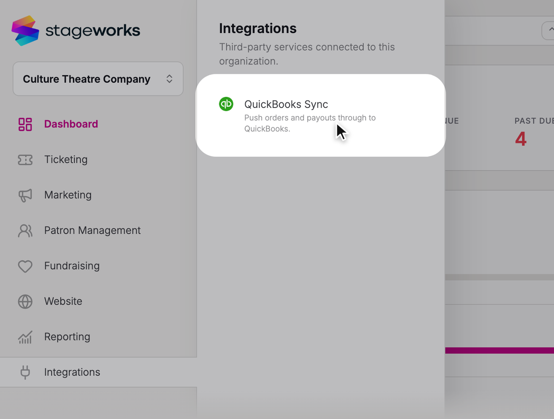Click the green QuickBooks logo icon
This screenshot has height=419, width=554.
tap(226, 104)
